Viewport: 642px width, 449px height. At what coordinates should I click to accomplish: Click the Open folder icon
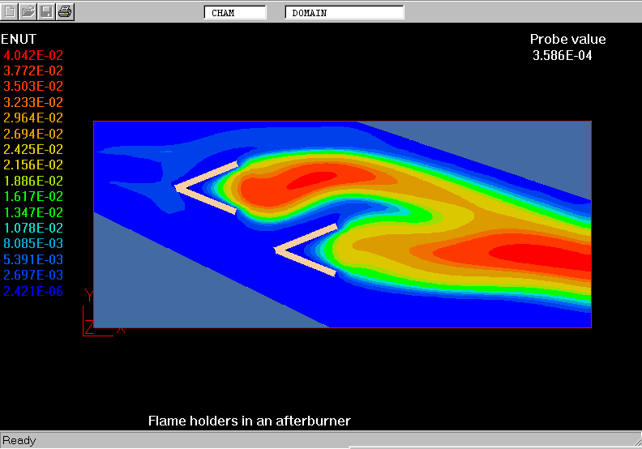28,11
